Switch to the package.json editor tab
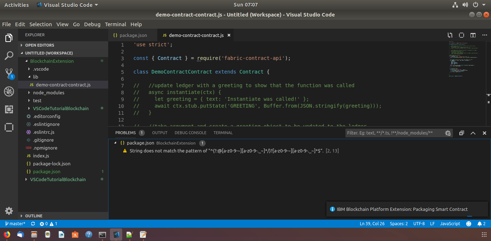Viewport: 491px width, 241px height. tap(133, 35)
